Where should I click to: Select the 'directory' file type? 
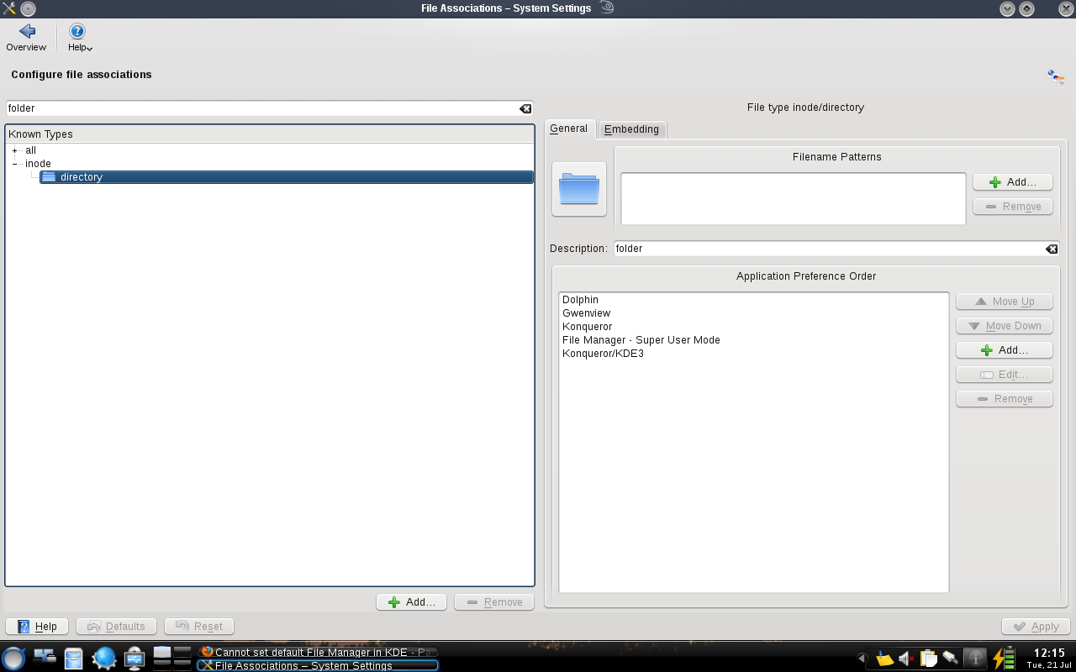(287, 177)
